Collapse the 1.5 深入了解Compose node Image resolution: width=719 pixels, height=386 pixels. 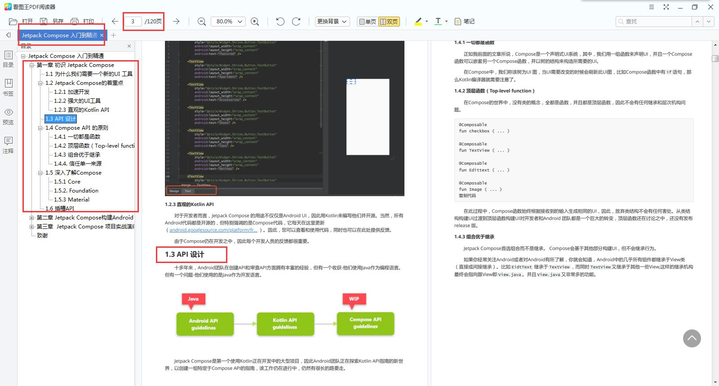tap(40, 173)
